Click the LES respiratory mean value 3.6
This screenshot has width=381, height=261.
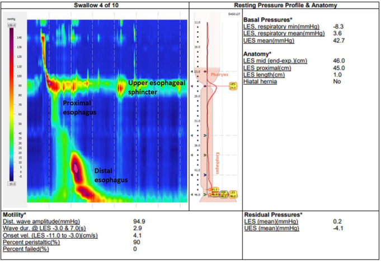point(337,33)
